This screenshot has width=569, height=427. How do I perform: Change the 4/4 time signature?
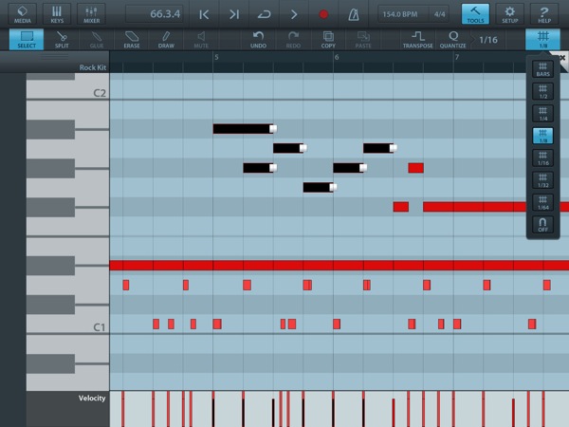(439, 14)
